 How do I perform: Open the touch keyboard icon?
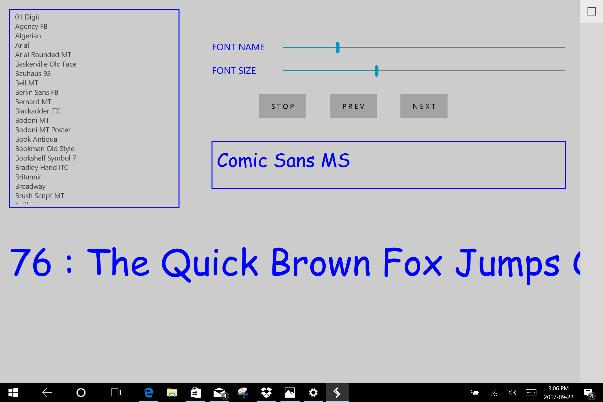pos(531,393)
